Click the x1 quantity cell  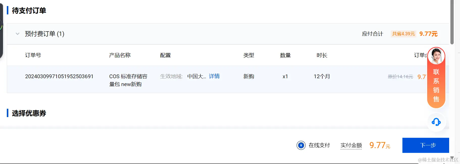285,76
